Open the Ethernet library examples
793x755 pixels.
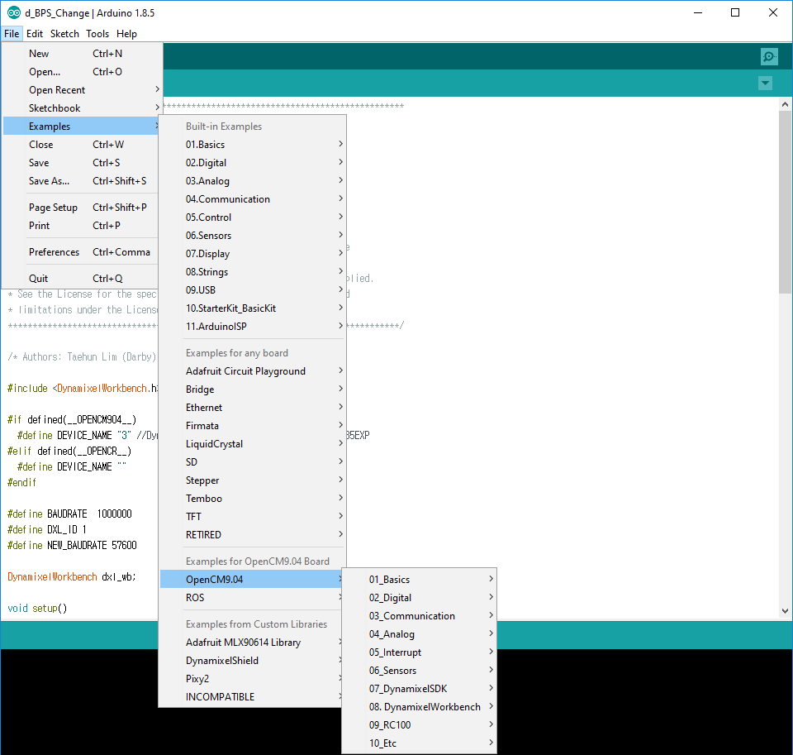253,408
